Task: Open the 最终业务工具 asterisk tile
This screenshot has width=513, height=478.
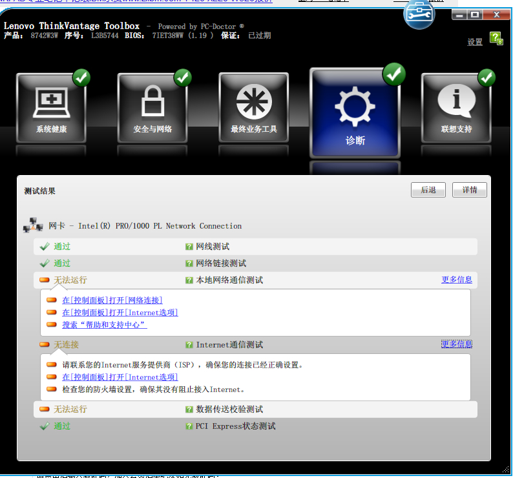Action: (x=253, y=109)
